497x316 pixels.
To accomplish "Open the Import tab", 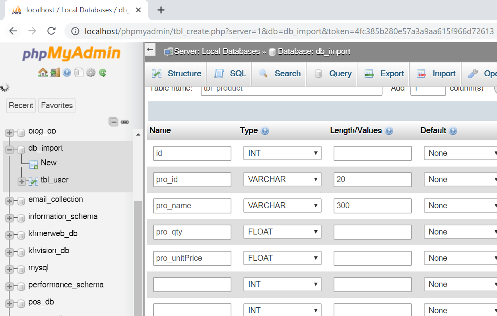I will [x=435, y=74].
